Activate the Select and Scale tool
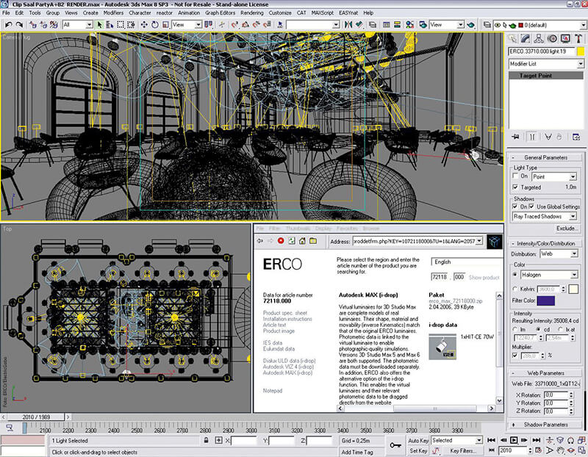This screenshot has width=588, height=457. click(165, 25)
